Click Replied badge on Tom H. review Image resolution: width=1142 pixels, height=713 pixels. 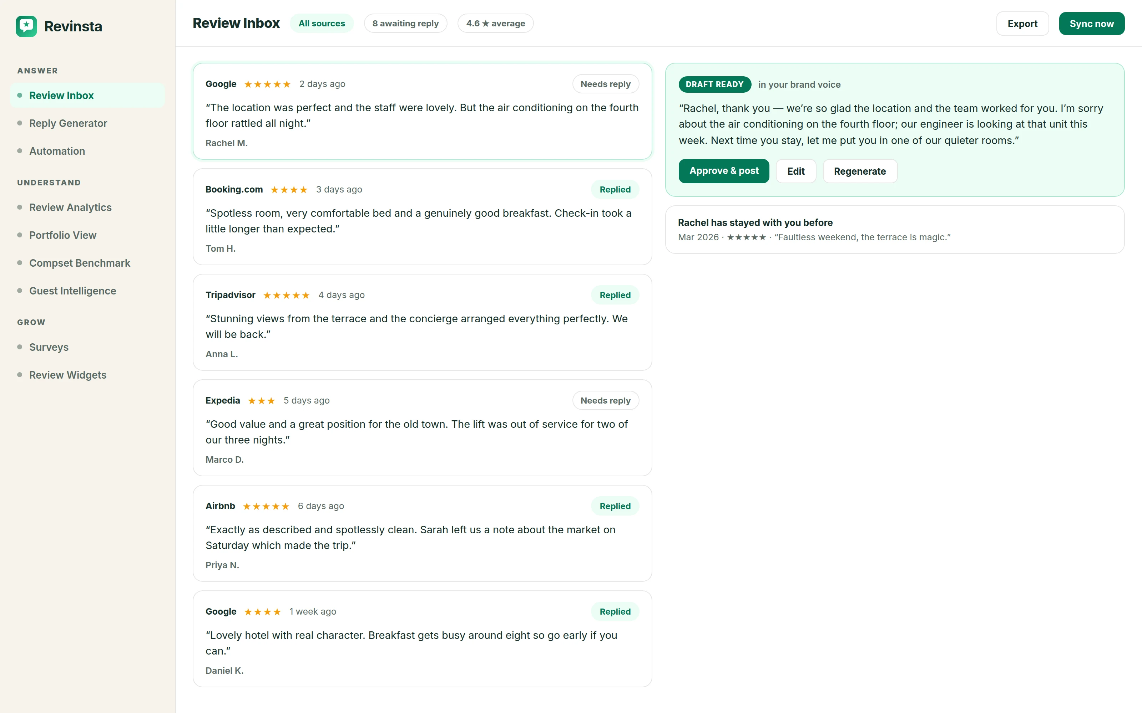615,190
